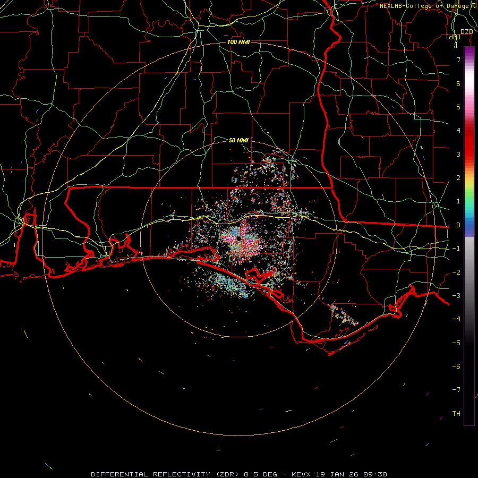Click the value -7 on the color scale
This screenshot has width=478, height=478.
coord(456,390)
